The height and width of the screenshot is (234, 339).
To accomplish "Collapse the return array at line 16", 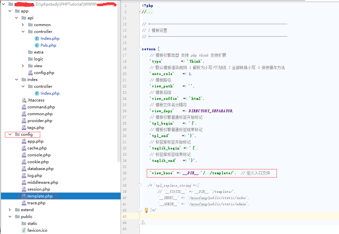I will [140, 49].
